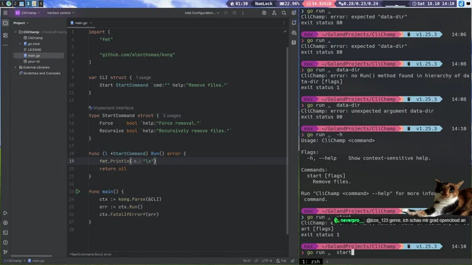Screen dimensions: 472x265
Task: Select the CliChamp binary file
Action: 33,38
